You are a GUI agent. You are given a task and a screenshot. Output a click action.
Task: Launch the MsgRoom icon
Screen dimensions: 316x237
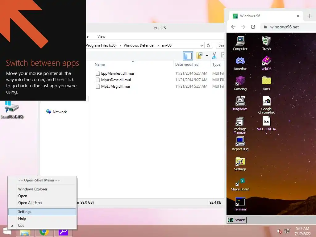(x=240, y=103)
